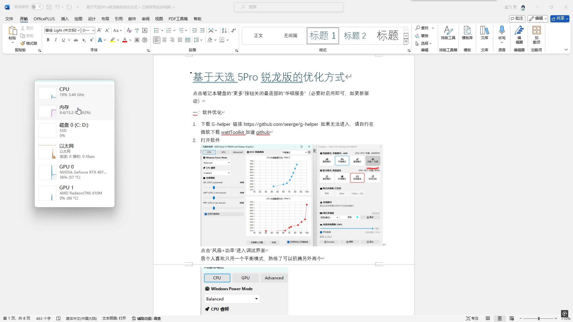Toggle bold formatting button in ribbon

[48, 40]
